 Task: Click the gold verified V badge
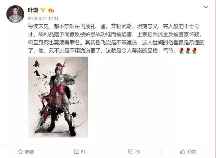pos(43,10)
